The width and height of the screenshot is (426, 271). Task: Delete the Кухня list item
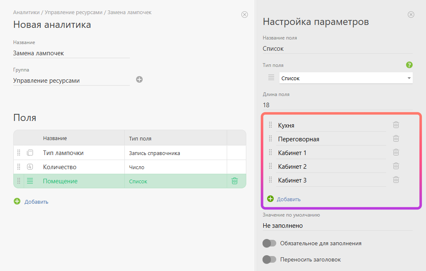(x=396, y=125)
